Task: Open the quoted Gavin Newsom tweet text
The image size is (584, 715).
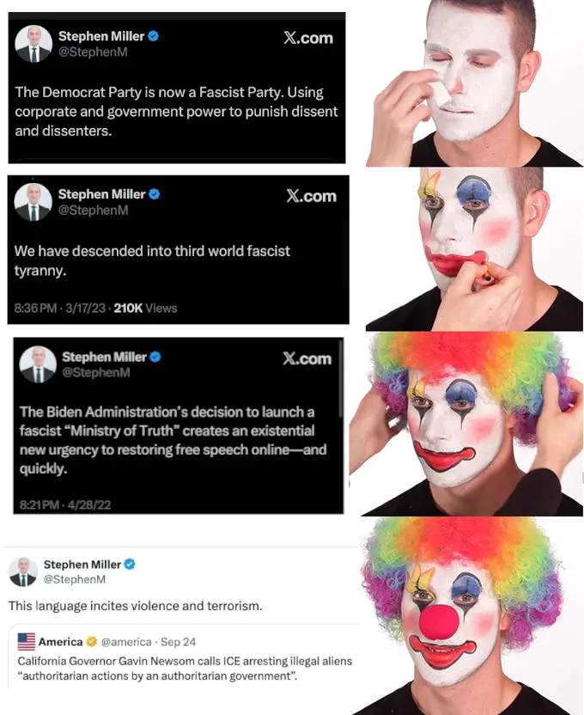Action: point(185,668)
